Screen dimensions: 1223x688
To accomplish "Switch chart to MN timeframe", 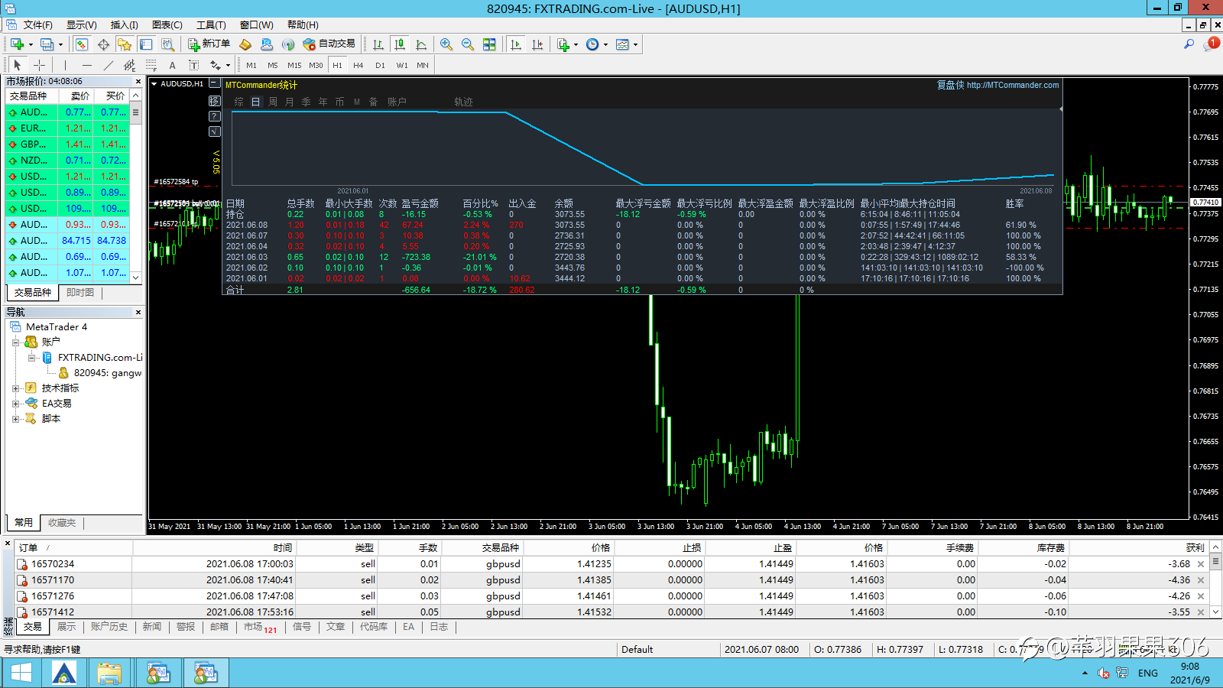I will tap(423, 65).
